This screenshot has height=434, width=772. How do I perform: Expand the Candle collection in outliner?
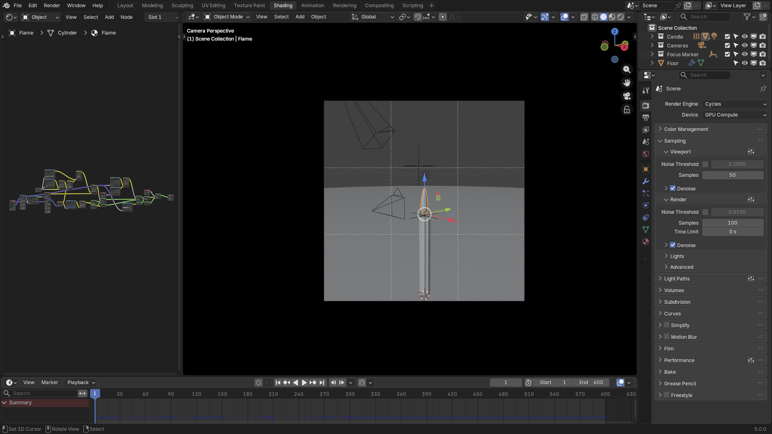pyautogui.click(x=652, y=37)
